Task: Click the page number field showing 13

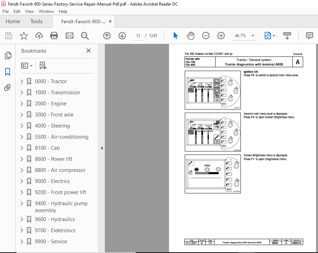Action: 138,36
